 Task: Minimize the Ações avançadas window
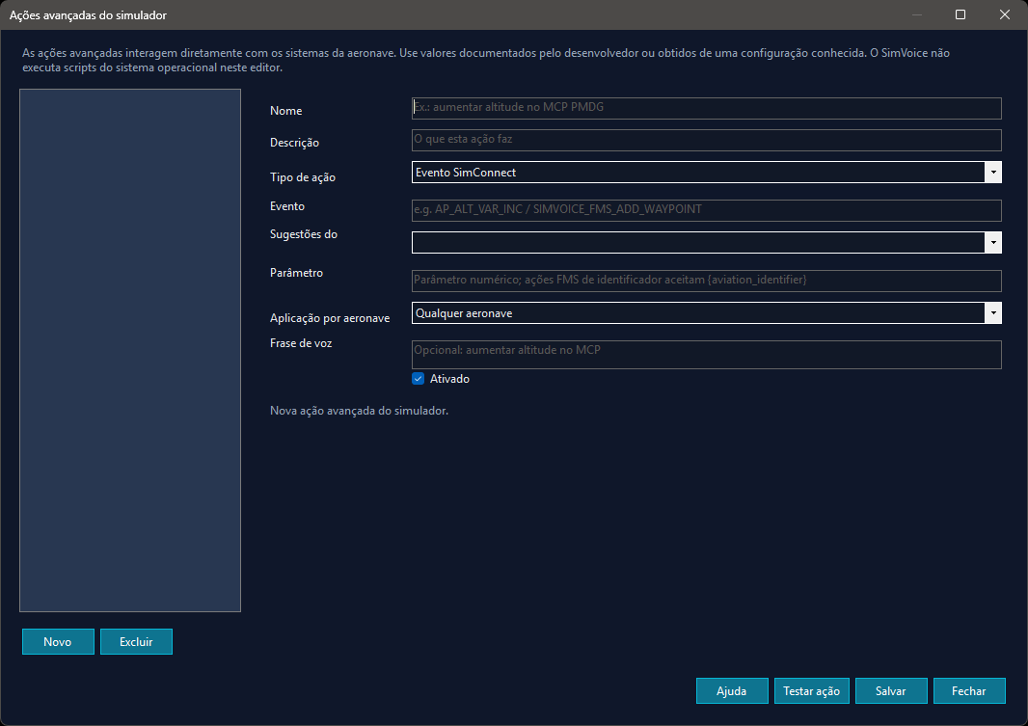[x=916, y=14]
